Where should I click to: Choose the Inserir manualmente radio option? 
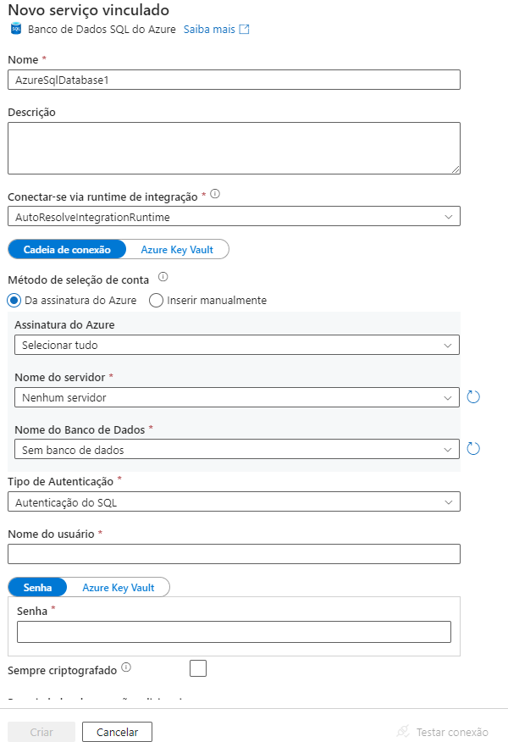click(x=156, y=300)
